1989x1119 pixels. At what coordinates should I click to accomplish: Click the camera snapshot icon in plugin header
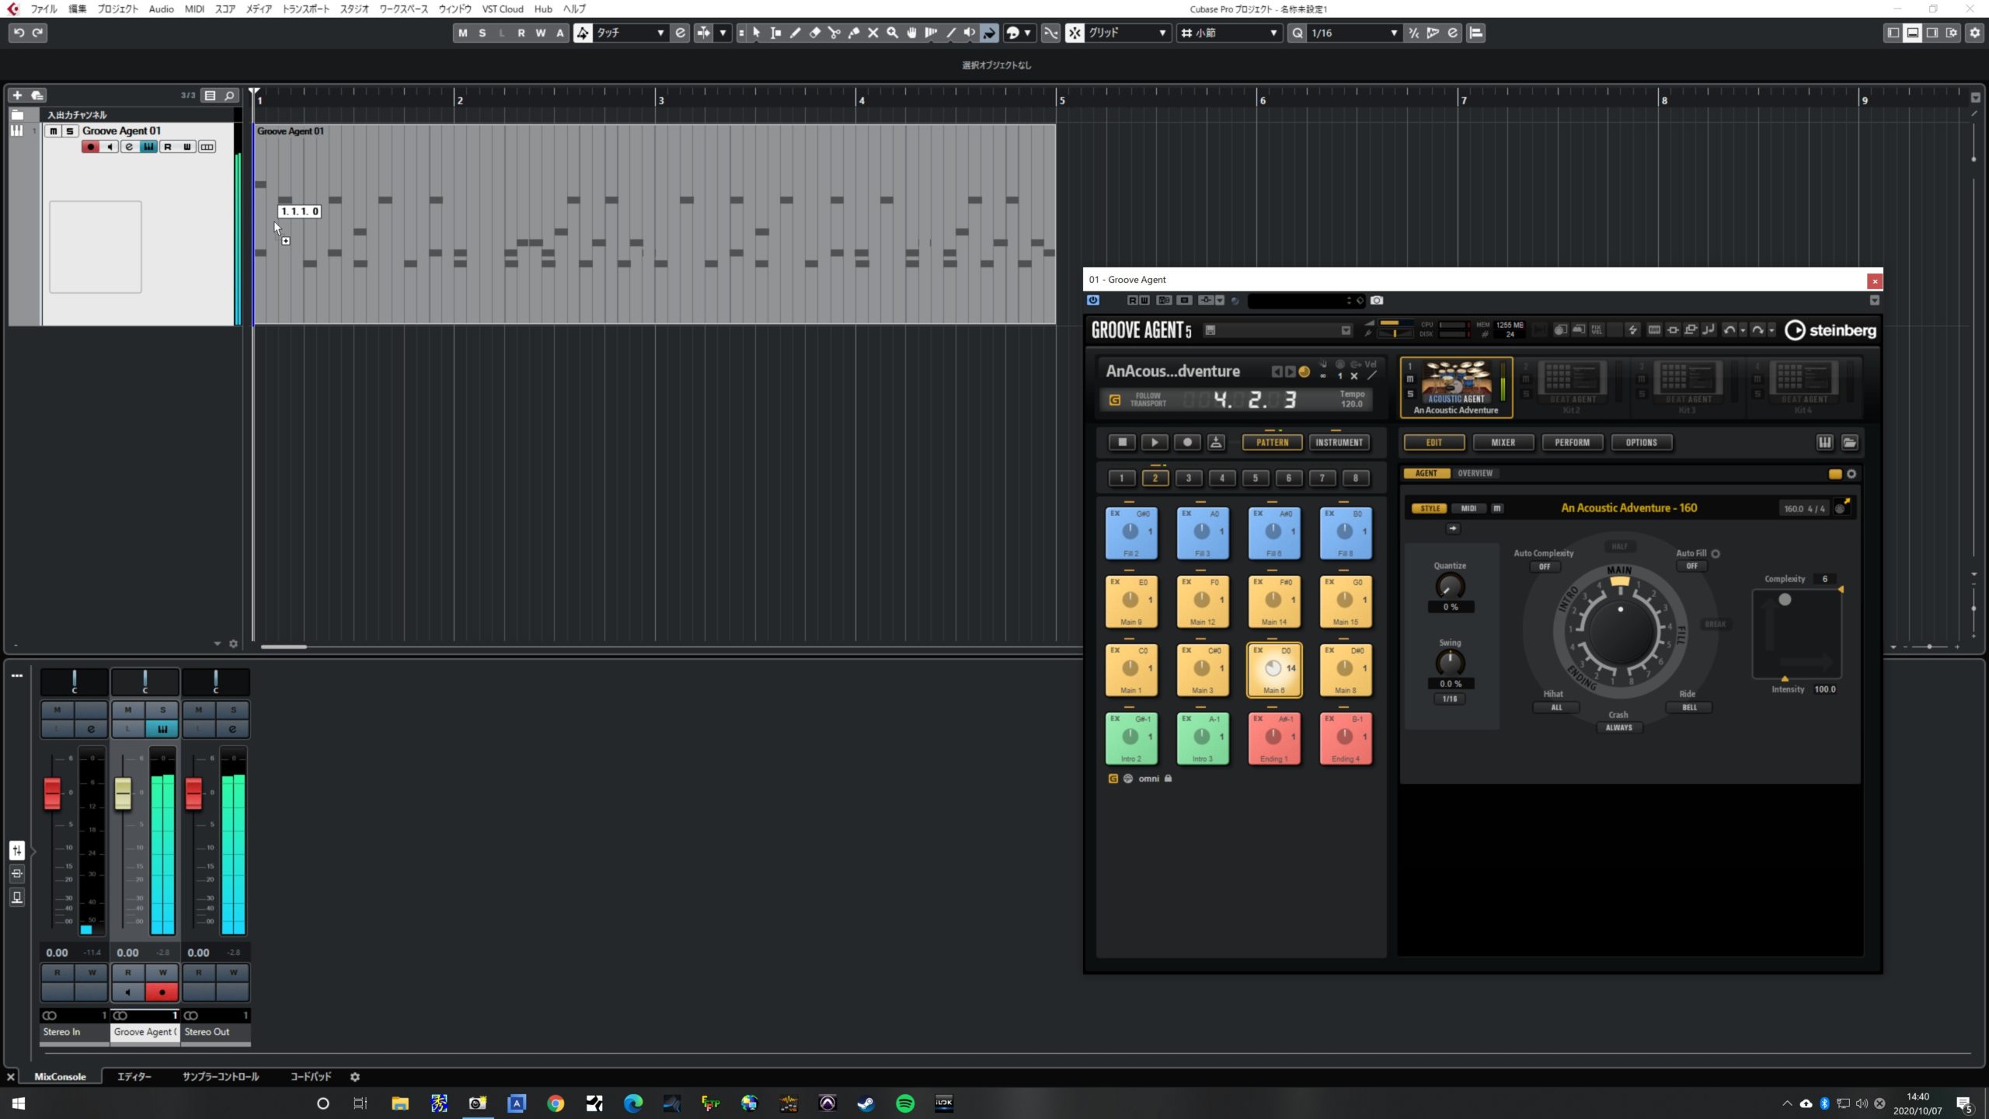pyautogui.click(x=1377, y=301)
